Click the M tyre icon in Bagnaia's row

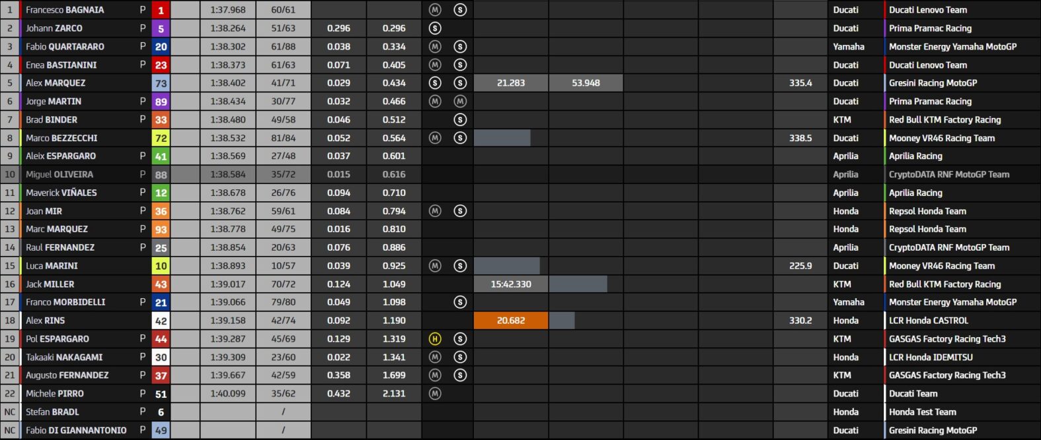[x=435, y=10]
